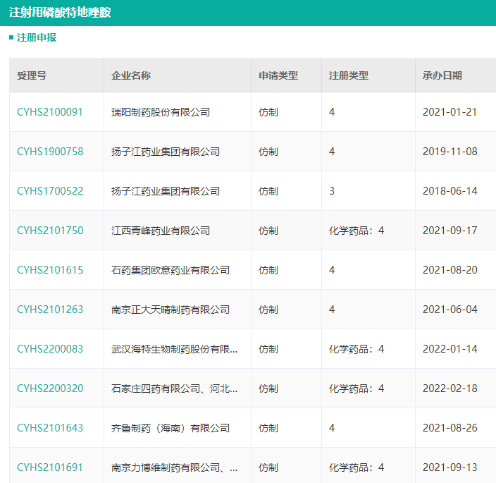Open acceptance number CYHS2200083 link
This screenshot has width=496, height=483.
tap(50, 349)
